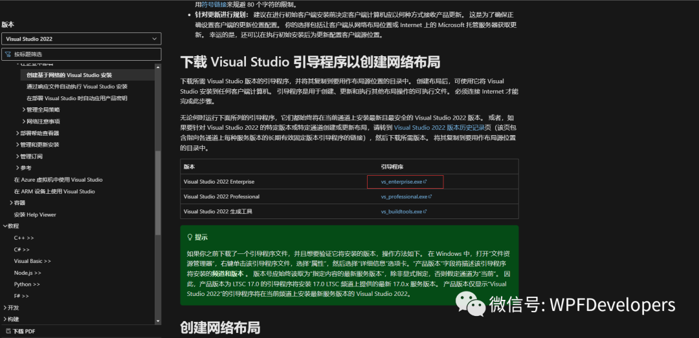Download the vs_enterprise.exe bootstrapper
The height and width of the screenshot is (338, 699).
401,182
